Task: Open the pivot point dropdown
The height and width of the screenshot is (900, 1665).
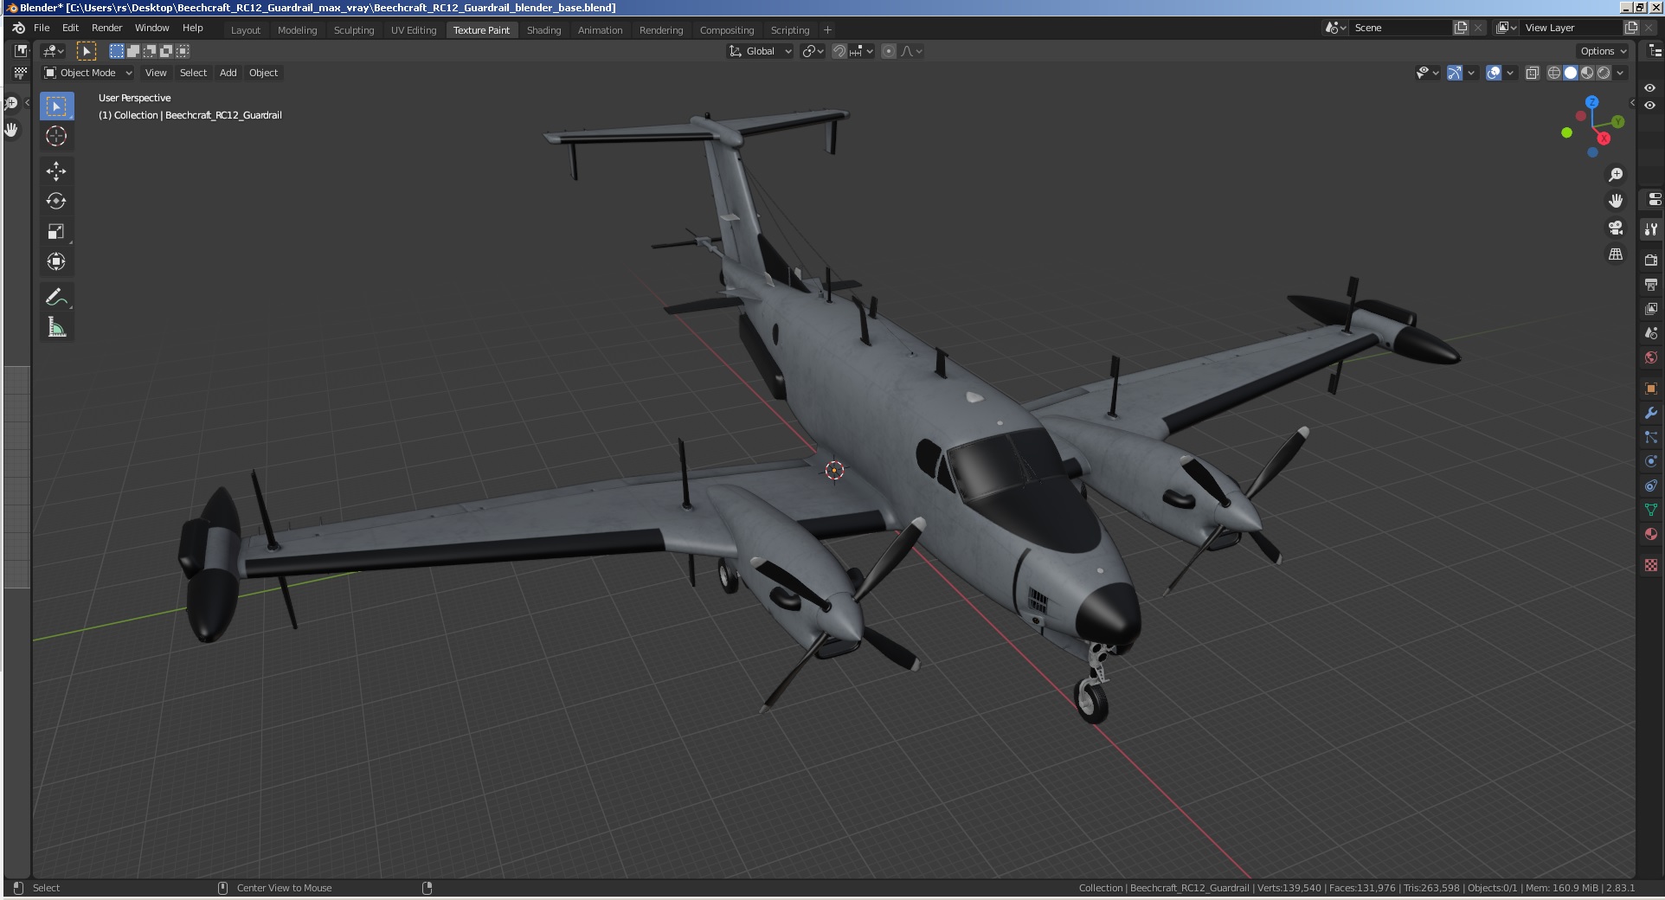Action: click(813, 51)
